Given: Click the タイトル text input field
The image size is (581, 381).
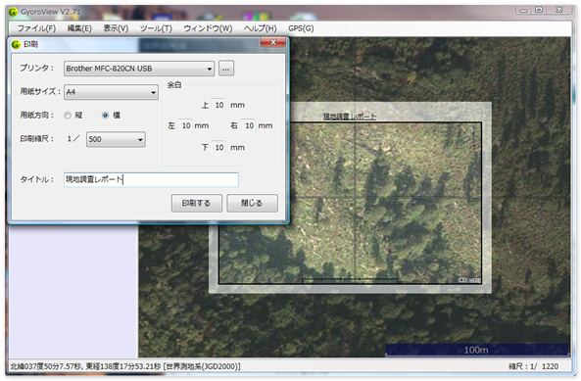Looking at the screenshot, I should (151, 179).
